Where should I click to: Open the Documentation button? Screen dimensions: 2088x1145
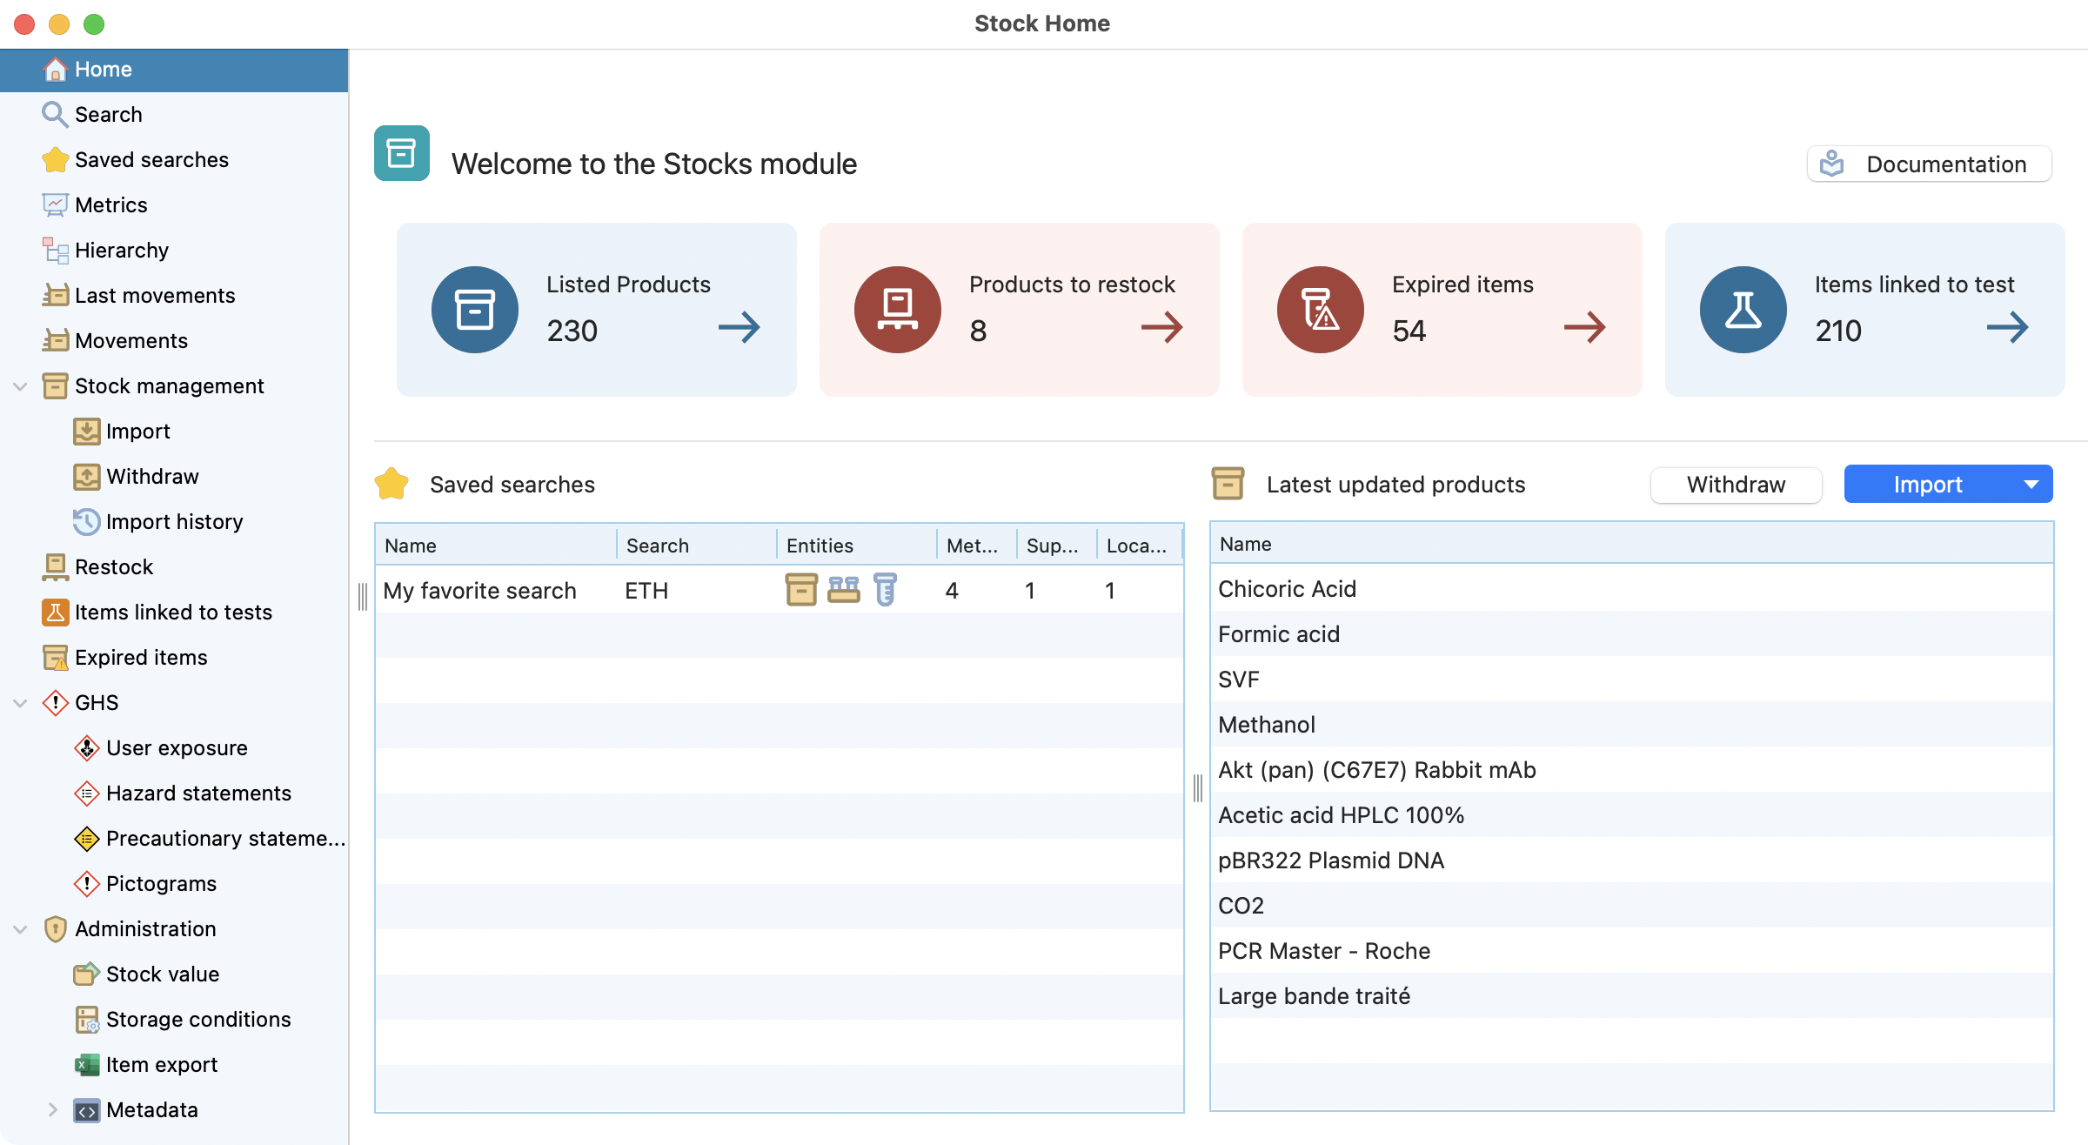click(1929, 164)
